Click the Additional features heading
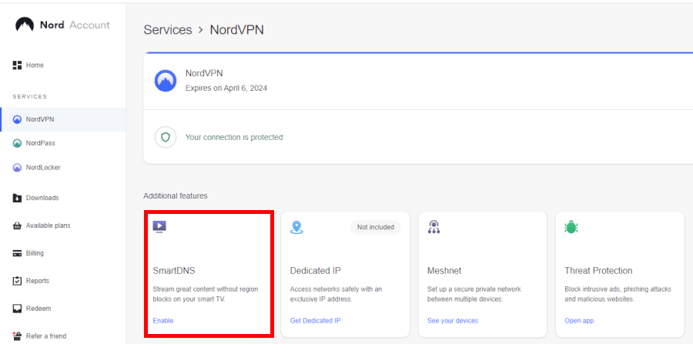Viewport: 693px width, 344px height. click(176, 195)
